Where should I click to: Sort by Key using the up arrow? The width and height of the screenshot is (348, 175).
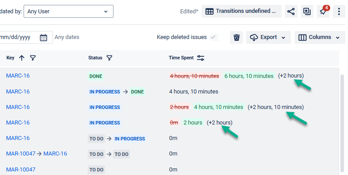click(x=22, y=58)
